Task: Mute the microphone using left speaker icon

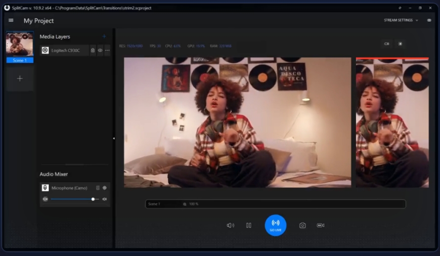Action: click(x=45, y=199)
